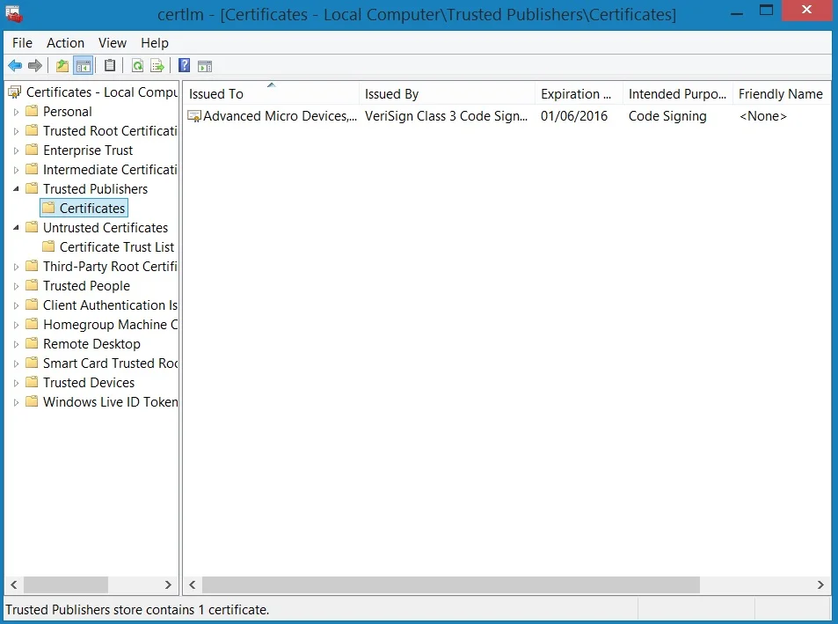838x624 pixels.
Task: Click the certificate icon beside Advanced Micro Devices
Action: tap(194, 116)
